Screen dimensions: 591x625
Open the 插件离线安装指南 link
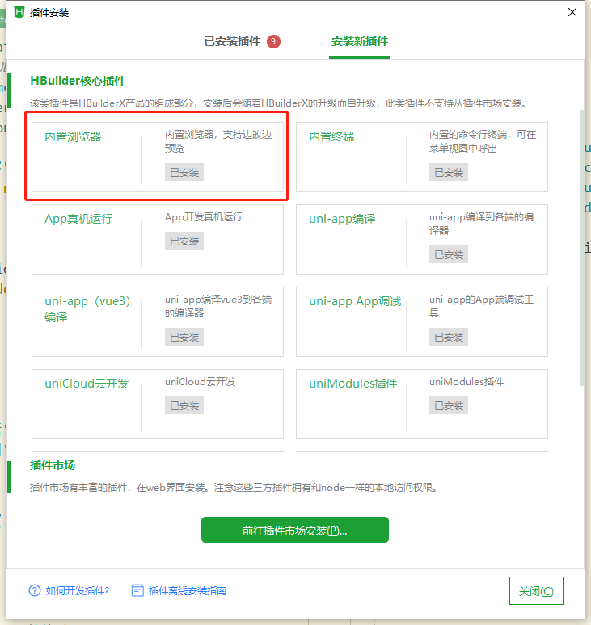tap(187, 590)
